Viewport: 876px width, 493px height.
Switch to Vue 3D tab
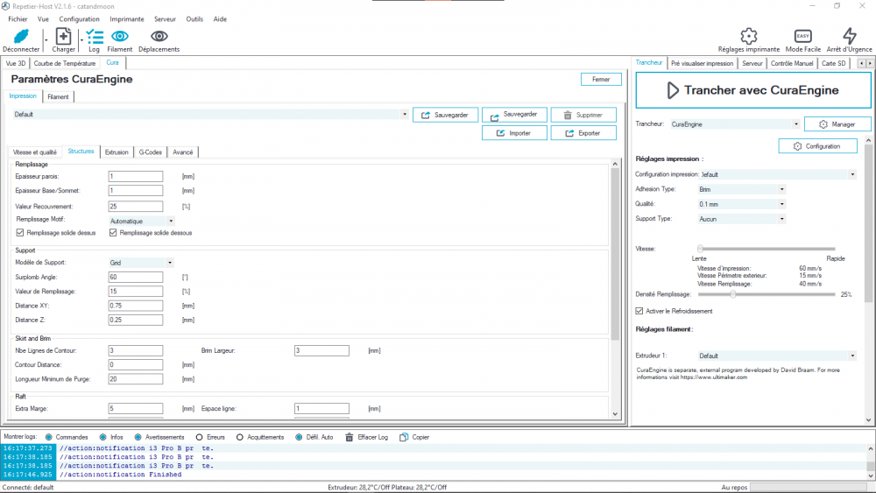coord(16,63)
